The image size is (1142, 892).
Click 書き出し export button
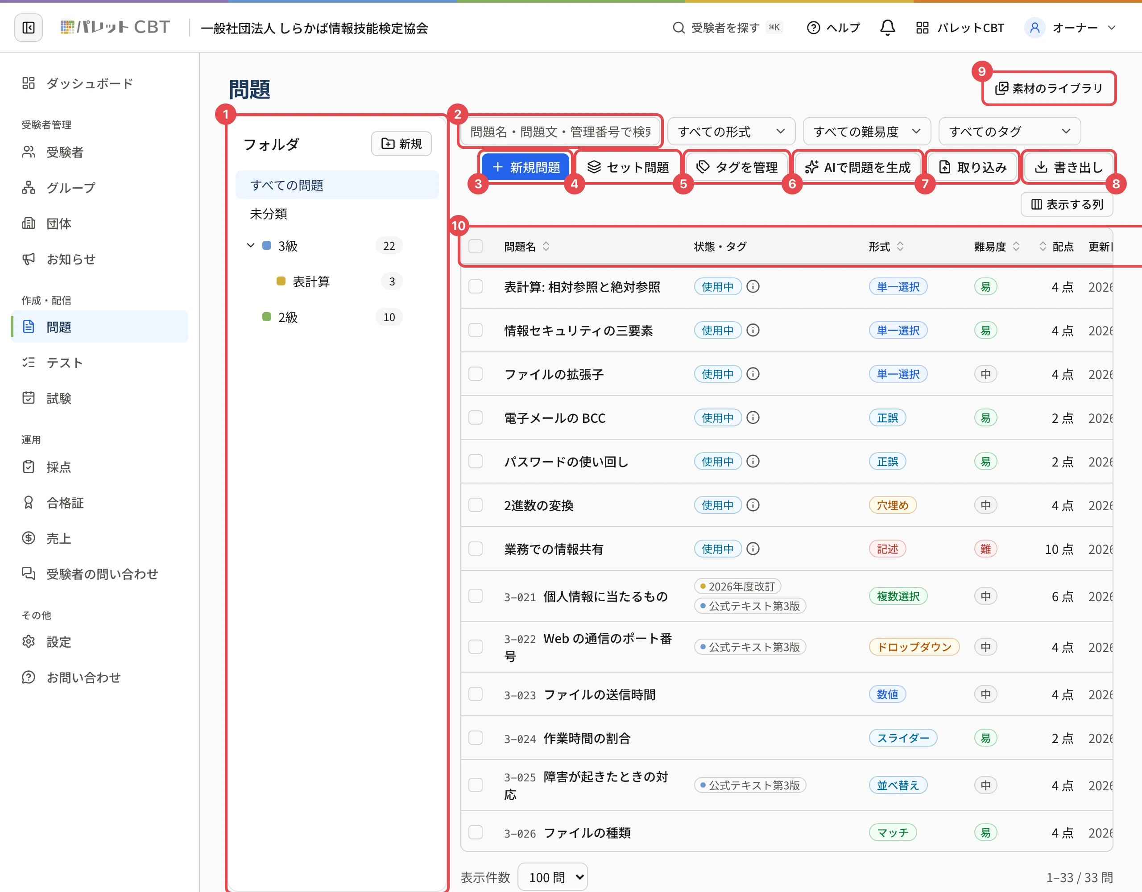point(1068,167)
